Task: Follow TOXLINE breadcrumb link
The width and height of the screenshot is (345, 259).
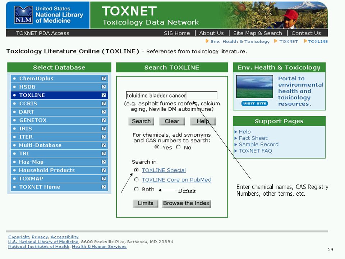Action: pyautogui.click(x=318, y=41)
